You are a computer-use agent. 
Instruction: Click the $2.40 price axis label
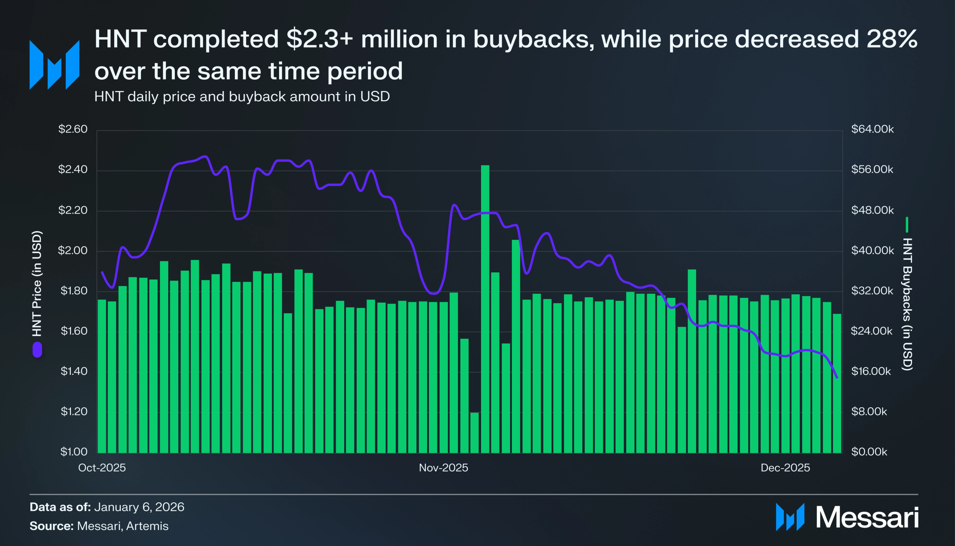pyautogui.click(x=73, y=169)
